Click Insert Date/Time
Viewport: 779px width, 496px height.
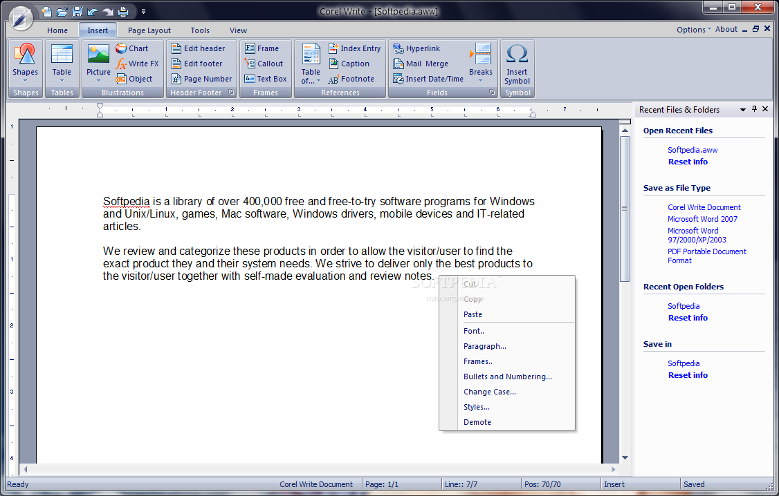428,79
